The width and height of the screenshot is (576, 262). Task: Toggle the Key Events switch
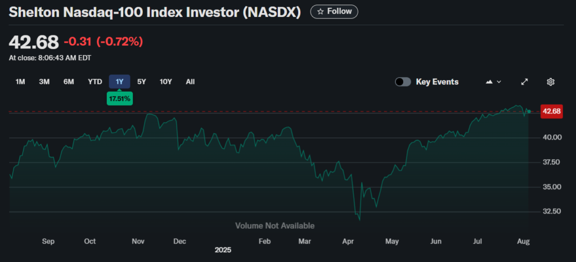tap(403, 82)
